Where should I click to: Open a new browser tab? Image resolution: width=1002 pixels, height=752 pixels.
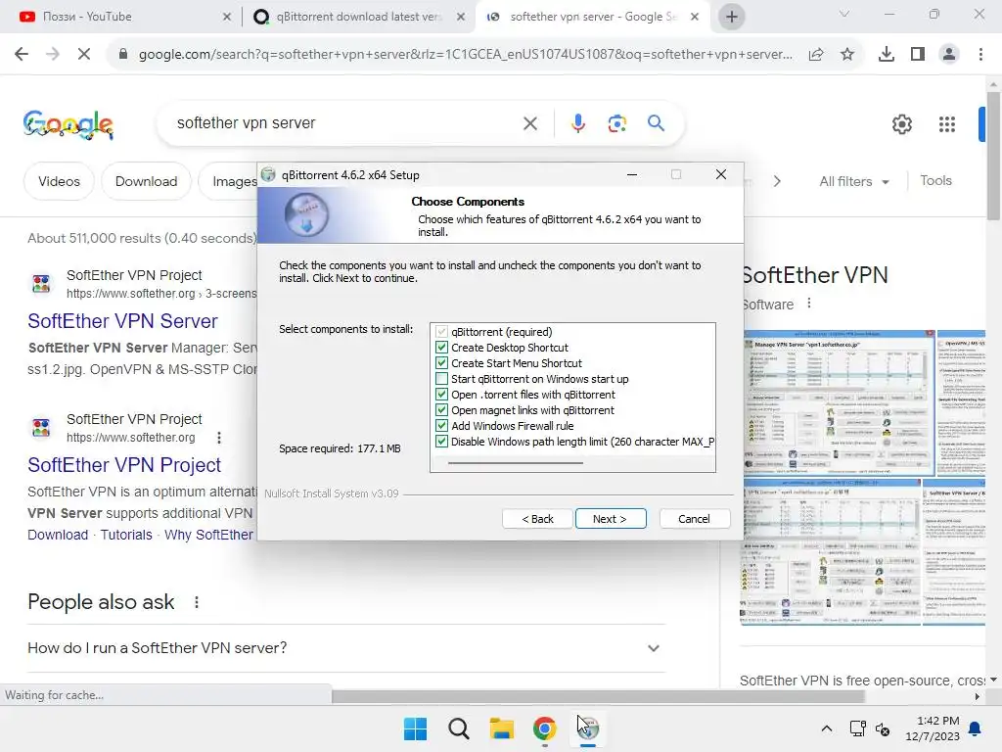click(732, 17)
